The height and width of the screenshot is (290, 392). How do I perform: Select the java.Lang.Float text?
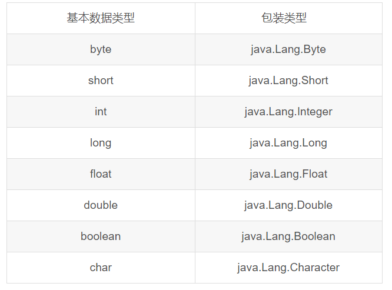tap(288, 174)
